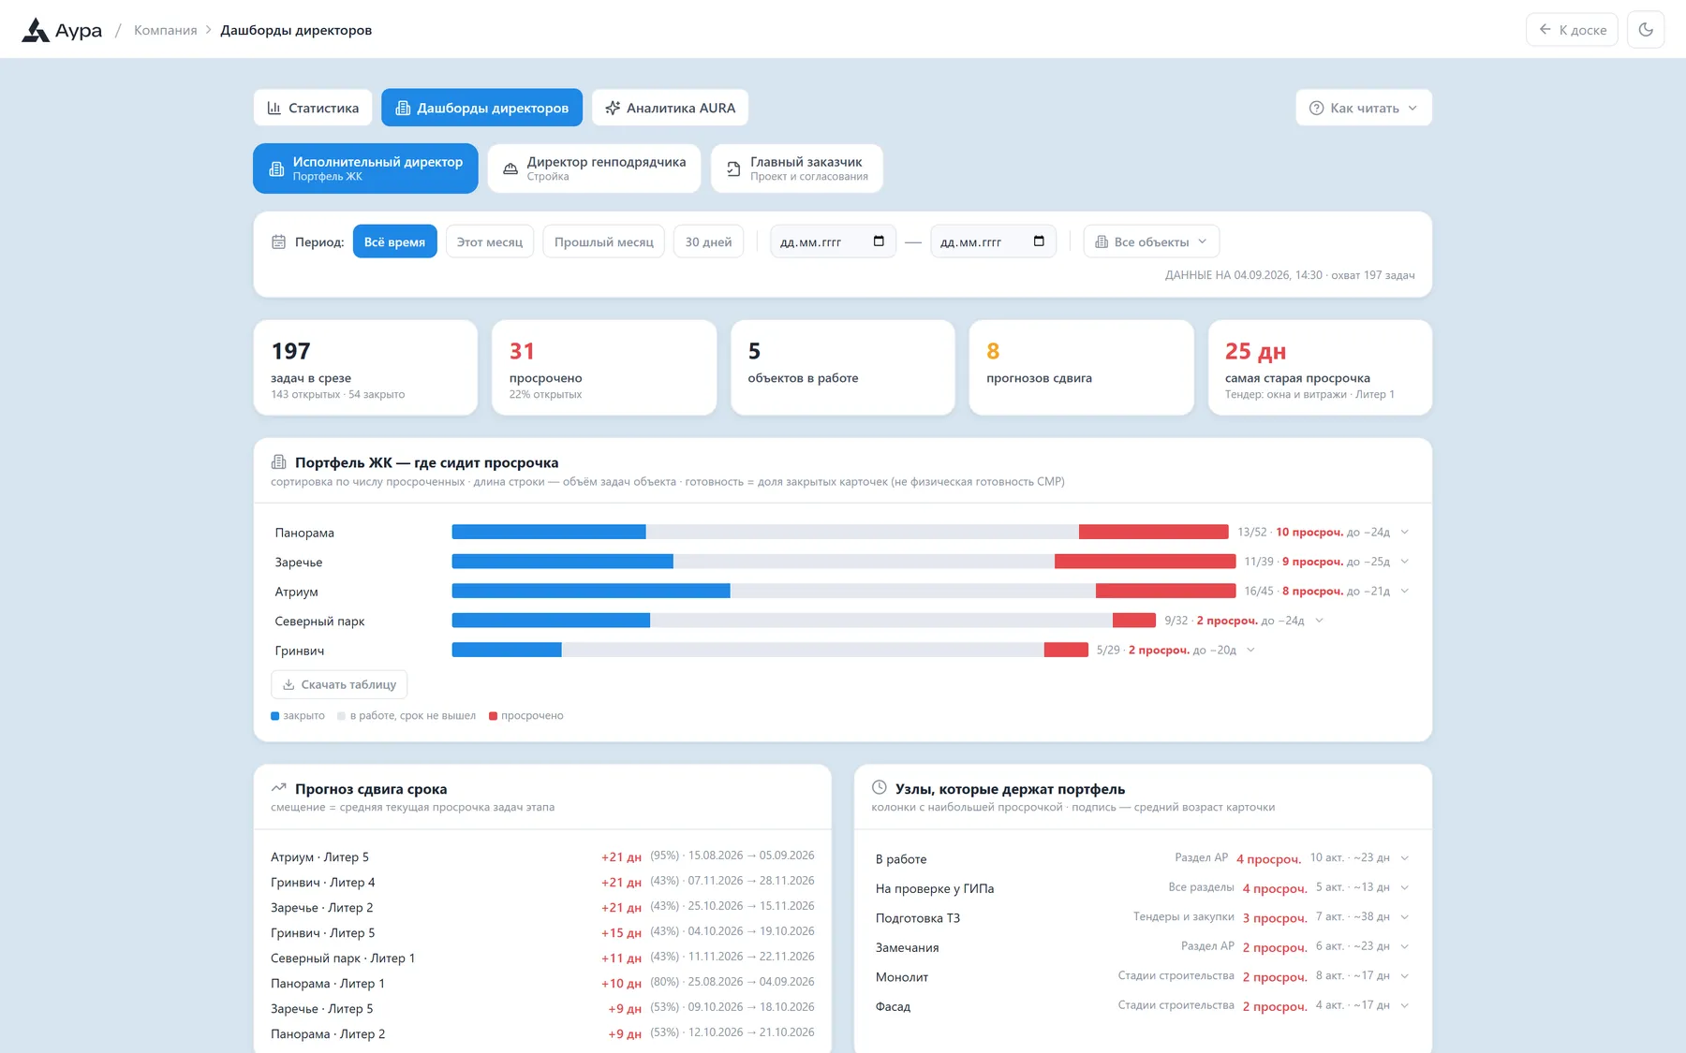Click calendar icon in start date field
Image resolution: width=1686 pixels, height=1053 pixels.
879,241
